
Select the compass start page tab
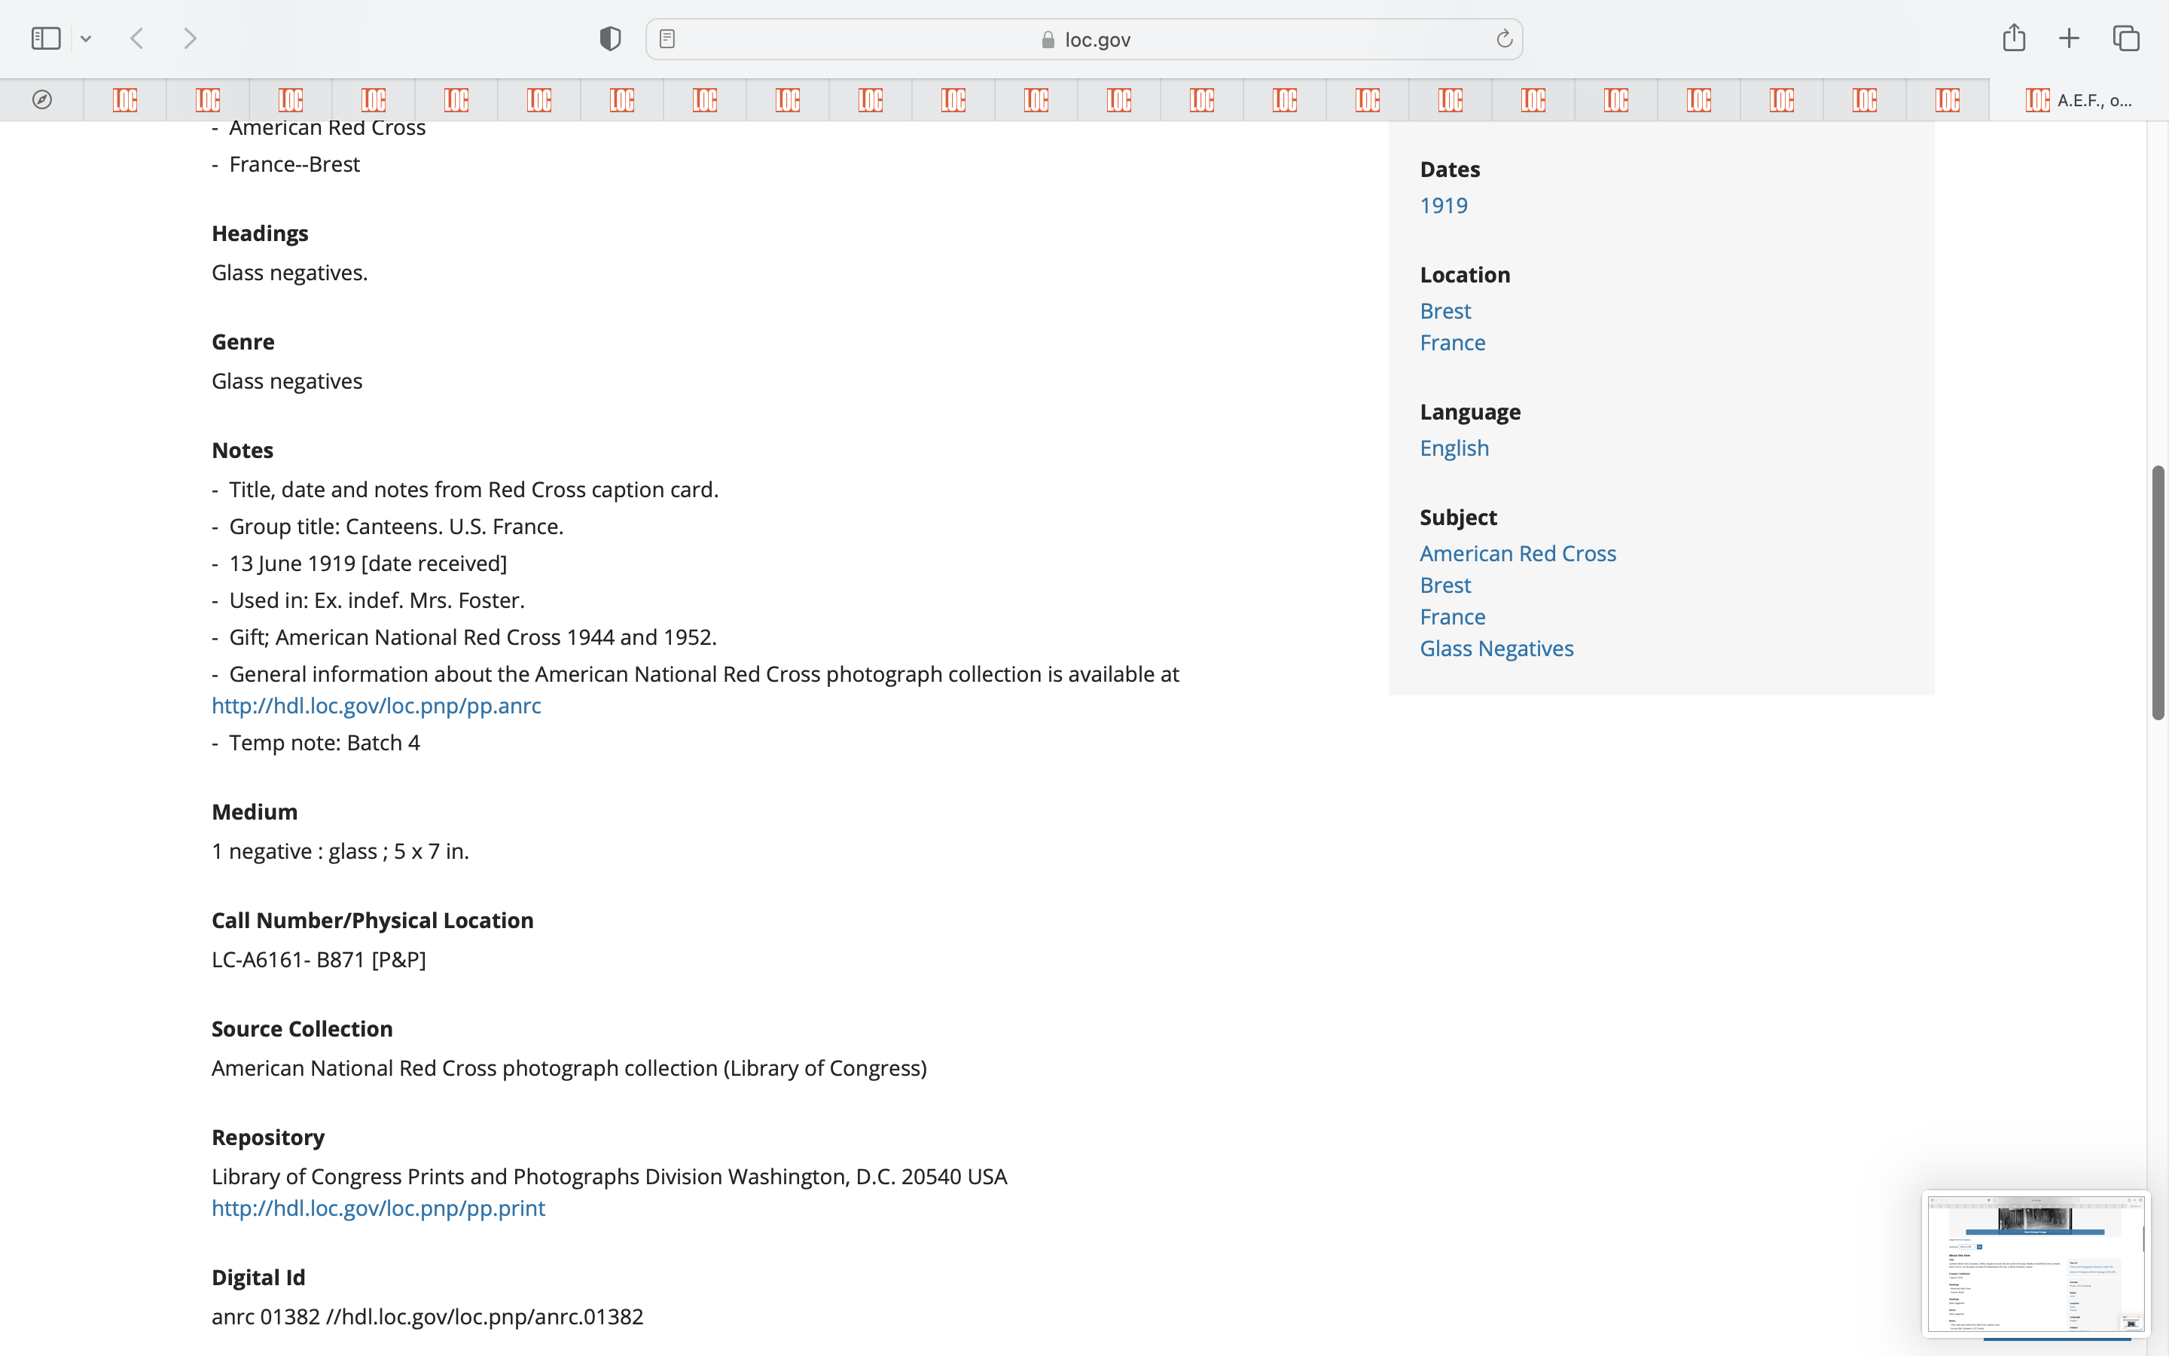point(42,99)
